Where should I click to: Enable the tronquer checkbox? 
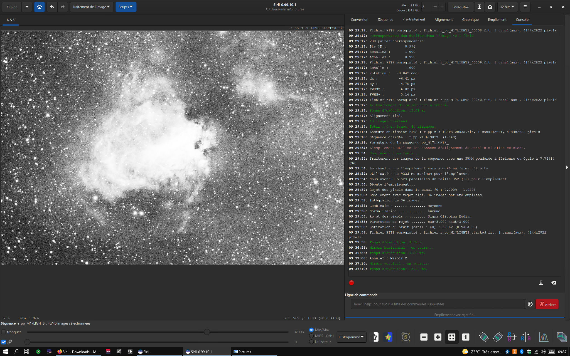pyautogui.click(x=4, y=332)
